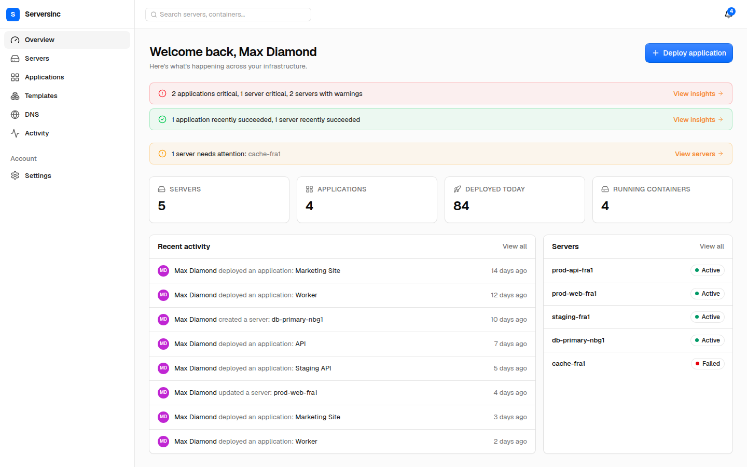Viewport: 747px width, 467px height.
Task: Click the red critical alert icon
Action: pyautogui.click(x=162, y=93)
